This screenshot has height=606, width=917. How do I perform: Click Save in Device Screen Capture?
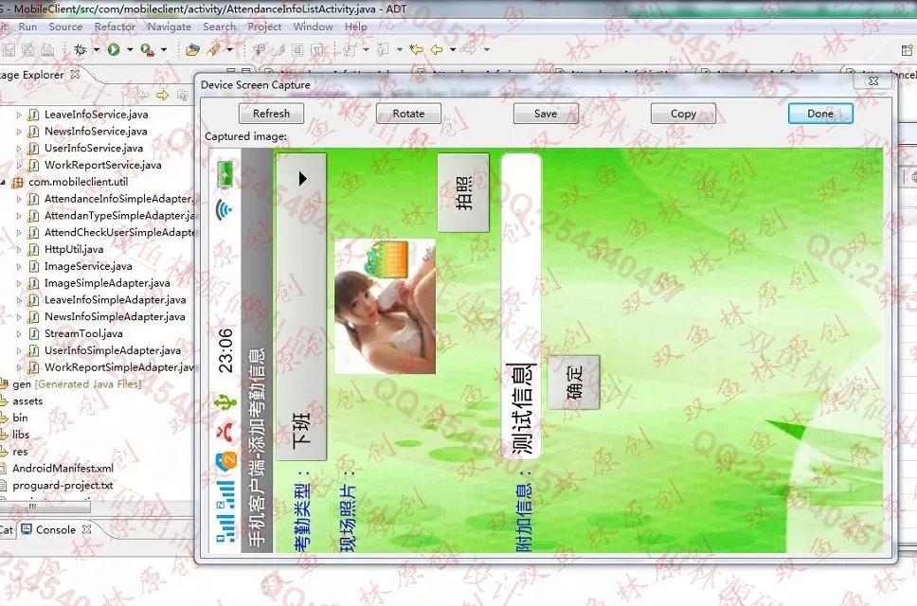click(x=546, y=114)
